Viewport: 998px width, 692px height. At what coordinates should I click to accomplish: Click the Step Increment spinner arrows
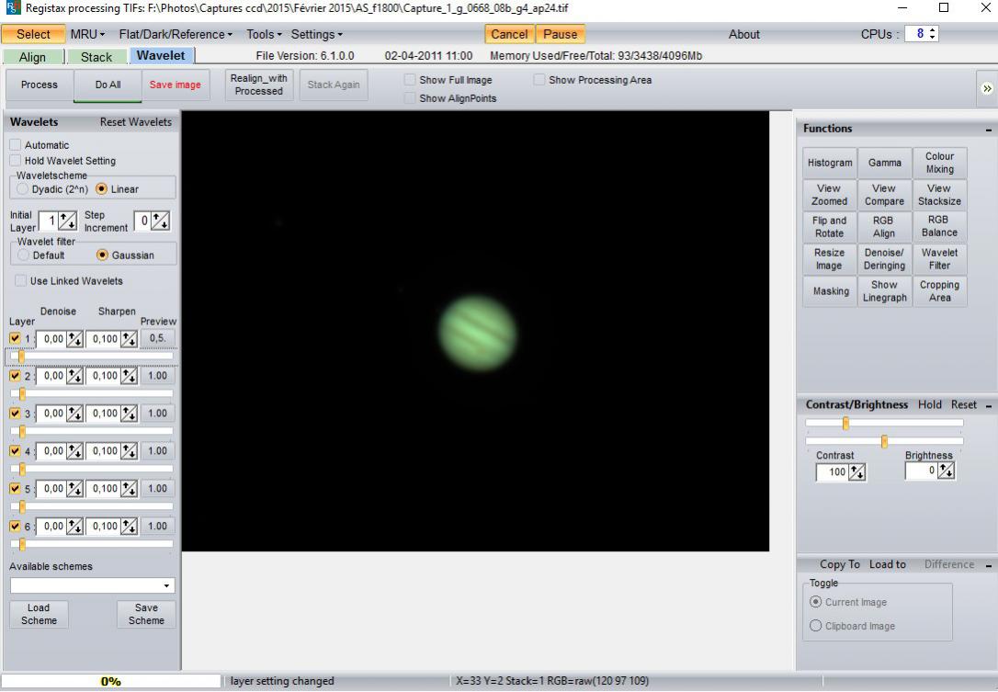[161, 221]
